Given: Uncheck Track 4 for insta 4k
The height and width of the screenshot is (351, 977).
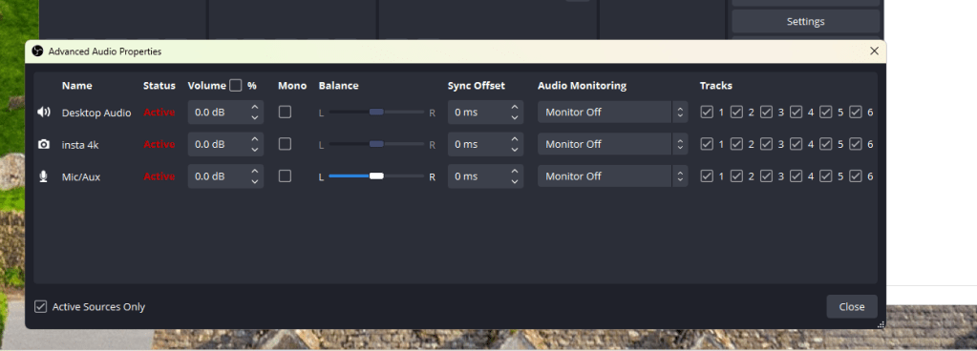Looking at the screenshot, I should [x=796, y=144].
